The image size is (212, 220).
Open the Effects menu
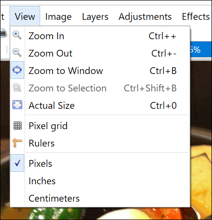tap(196, 16)
